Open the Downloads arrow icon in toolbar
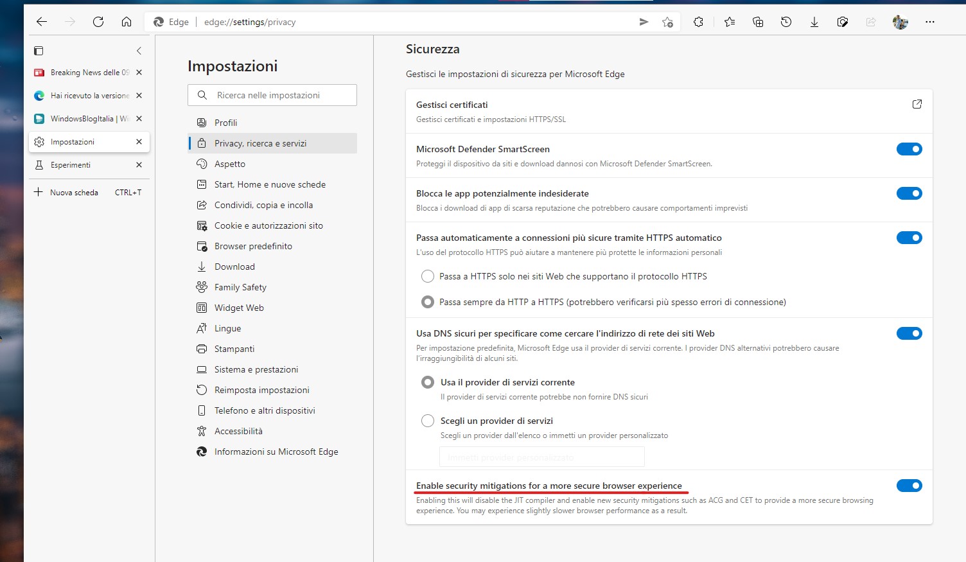 pyautogui.click(x=814, y=22)
